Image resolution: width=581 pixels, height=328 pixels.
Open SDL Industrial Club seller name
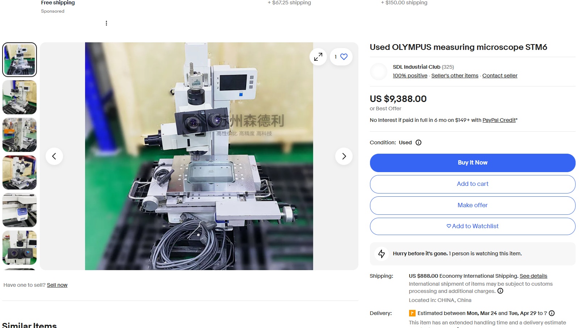pyautogui.click(x=417, y=67)
